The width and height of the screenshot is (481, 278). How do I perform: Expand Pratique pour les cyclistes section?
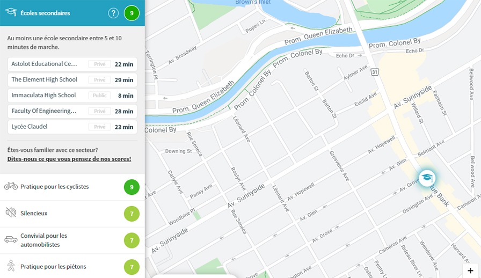[x=72, y=187]
